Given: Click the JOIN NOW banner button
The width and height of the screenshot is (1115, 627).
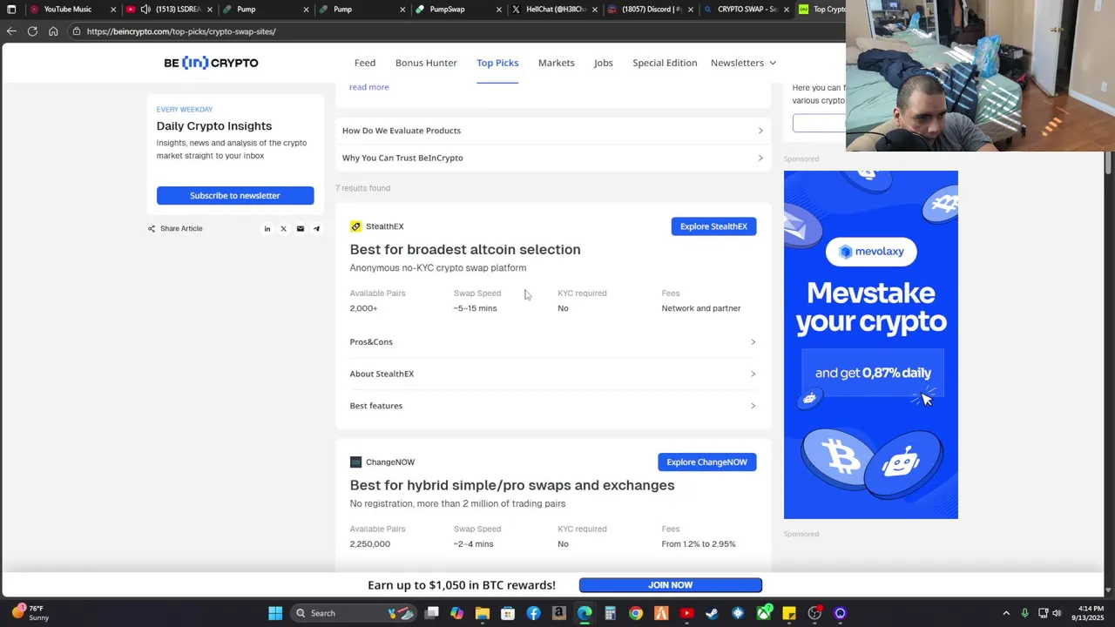Looking at the screenshot, I should coord(671,585).
